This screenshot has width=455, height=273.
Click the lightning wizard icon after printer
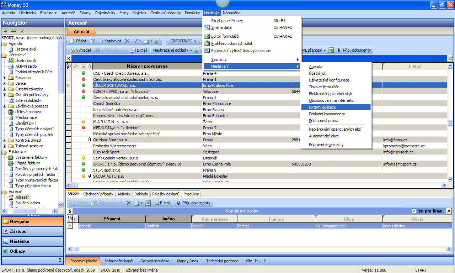(158, 41)
